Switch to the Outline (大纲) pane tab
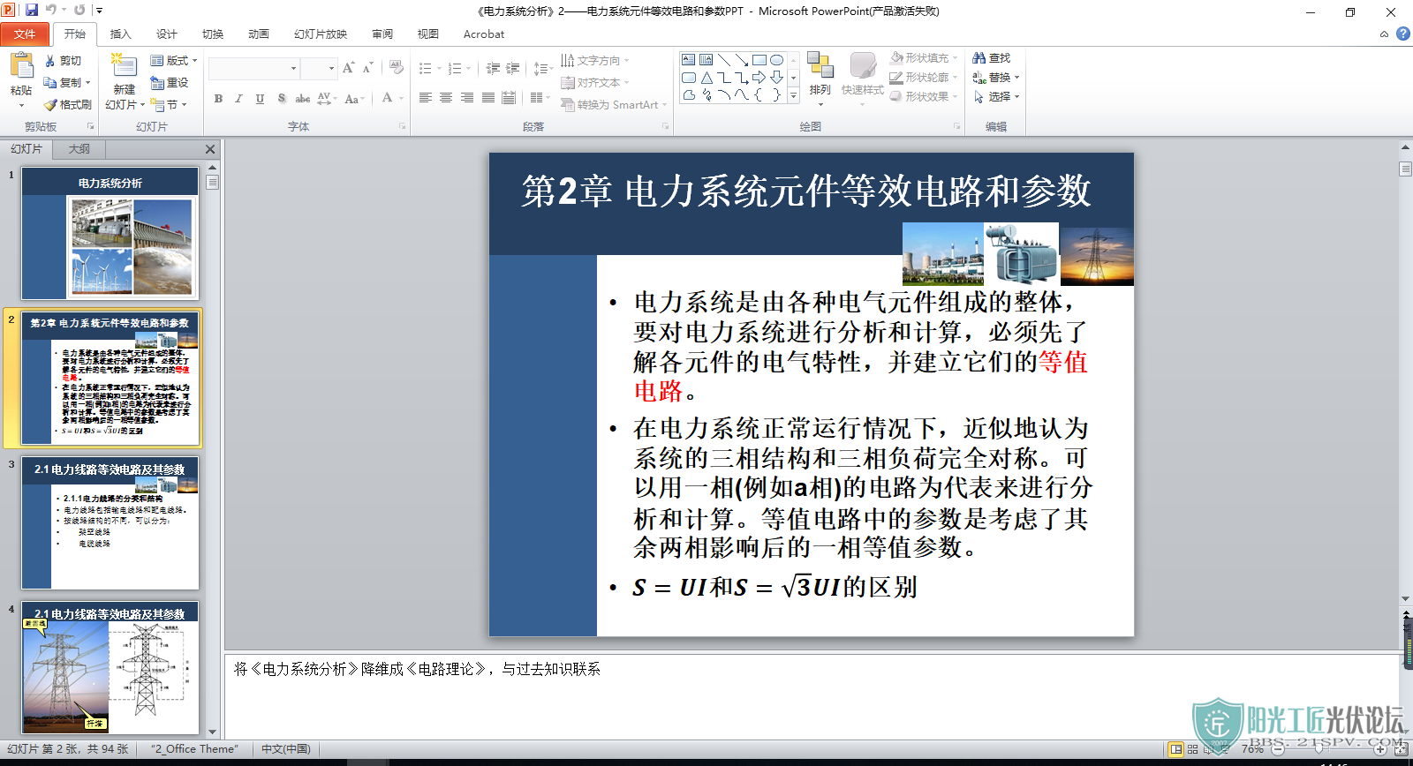The width and height of the screenshot is (1413, 766). click(79, 149)
